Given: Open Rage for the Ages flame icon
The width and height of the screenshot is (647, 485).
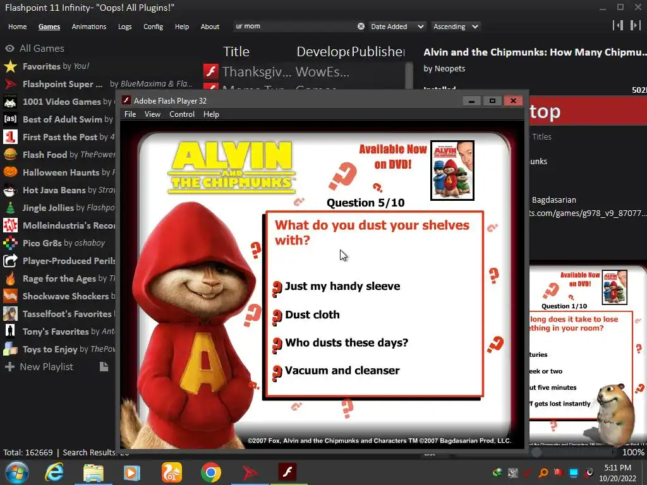Looking at the screenshot, I should click(10, 278).
